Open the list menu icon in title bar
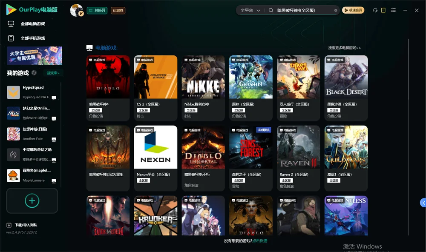The image size is (426, 252). click(393, 10)
